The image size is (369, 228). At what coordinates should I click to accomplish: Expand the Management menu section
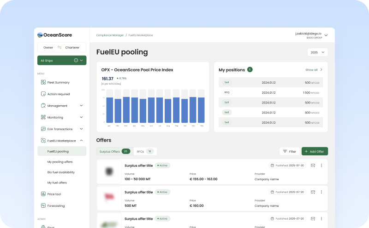pyautogui.click(x=81, y=106)
